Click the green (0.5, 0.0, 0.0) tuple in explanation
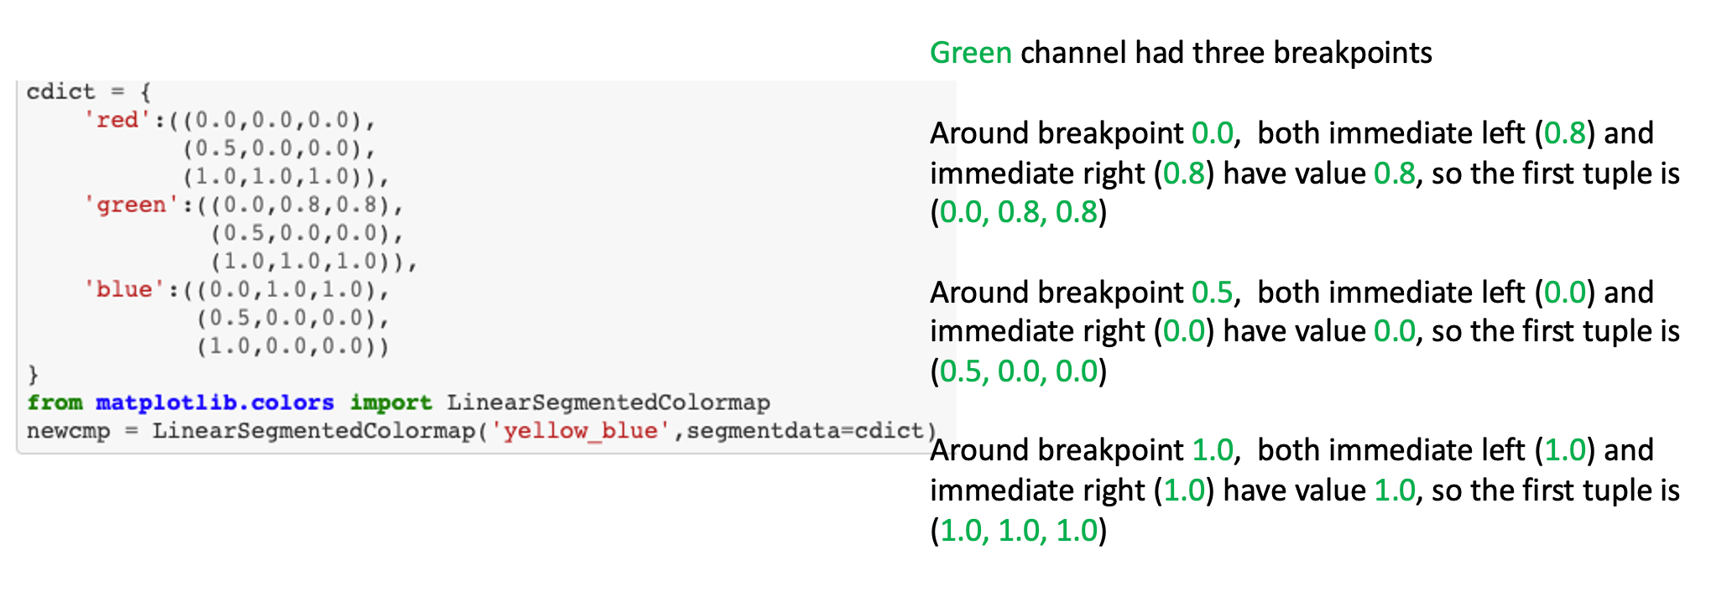Viewport: 1727px width, 602px height. coord(1018,371)
